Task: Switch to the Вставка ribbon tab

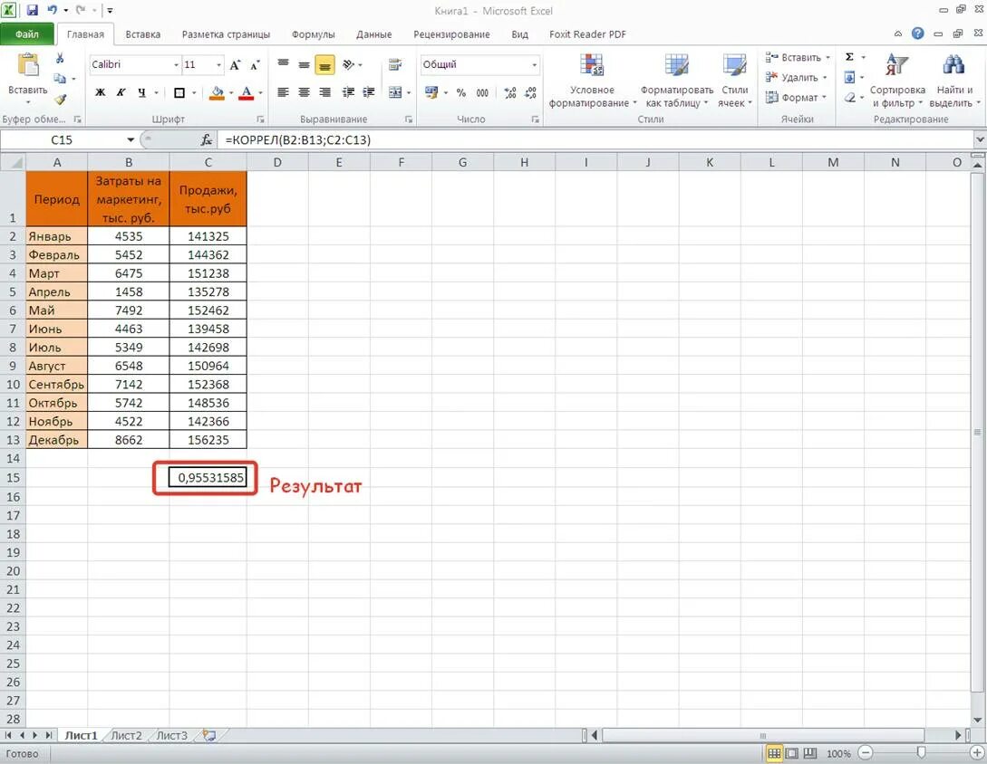Action: [143, 34]
